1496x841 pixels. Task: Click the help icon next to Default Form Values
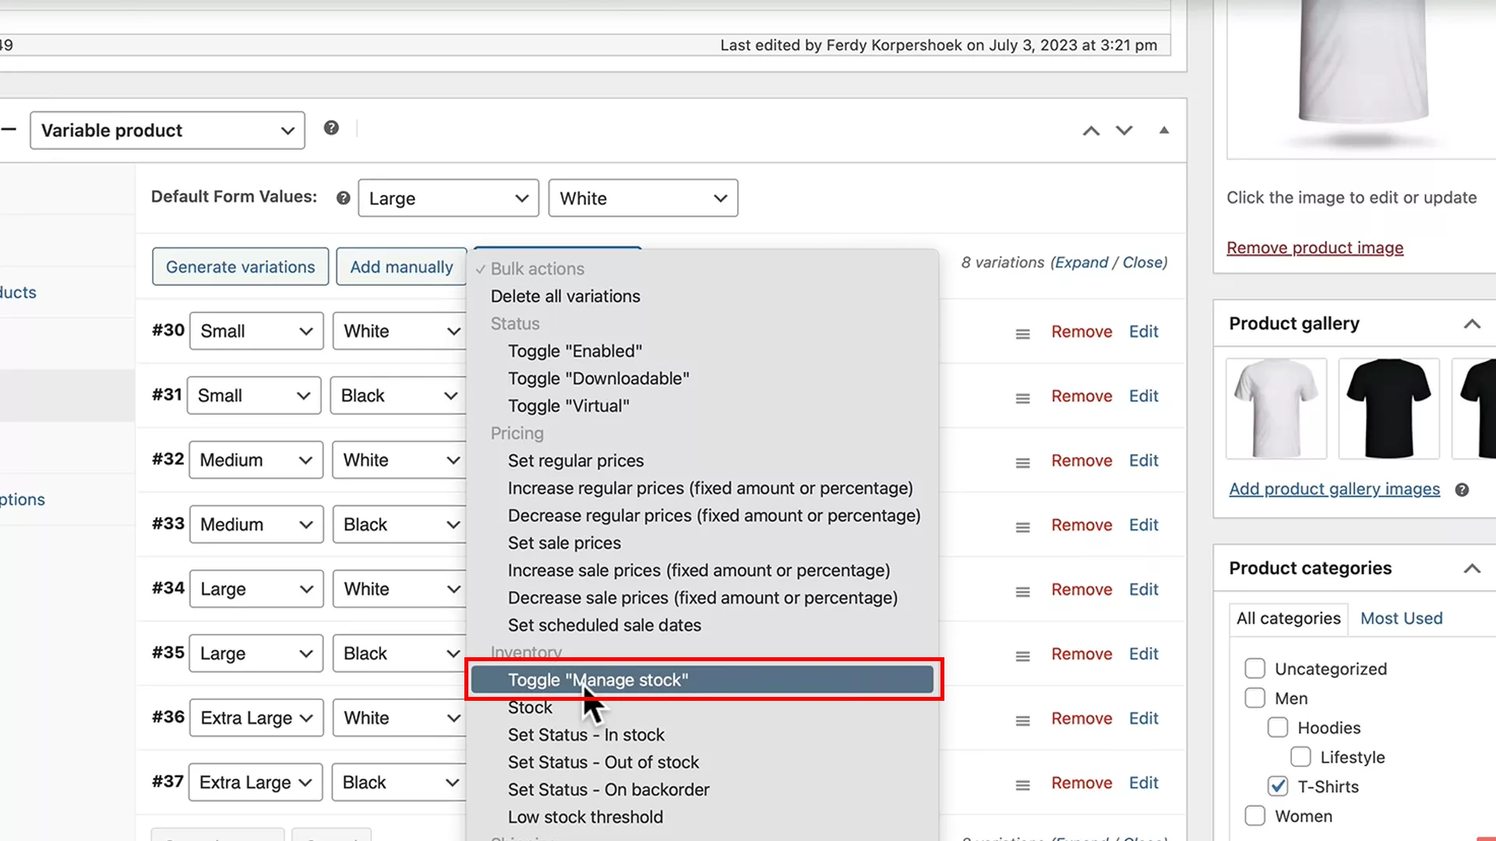pyautogui.click(x=342, y=198)
